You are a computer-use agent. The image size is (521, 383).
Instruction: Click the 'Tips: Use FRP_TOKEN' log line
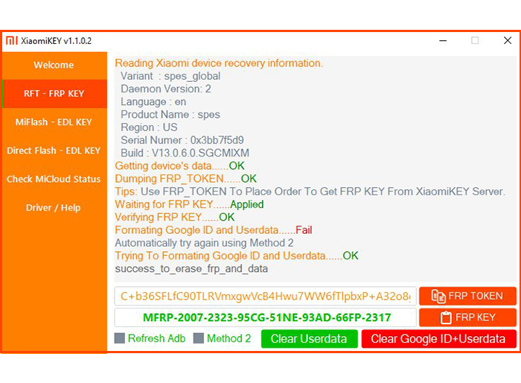point(310,191)
